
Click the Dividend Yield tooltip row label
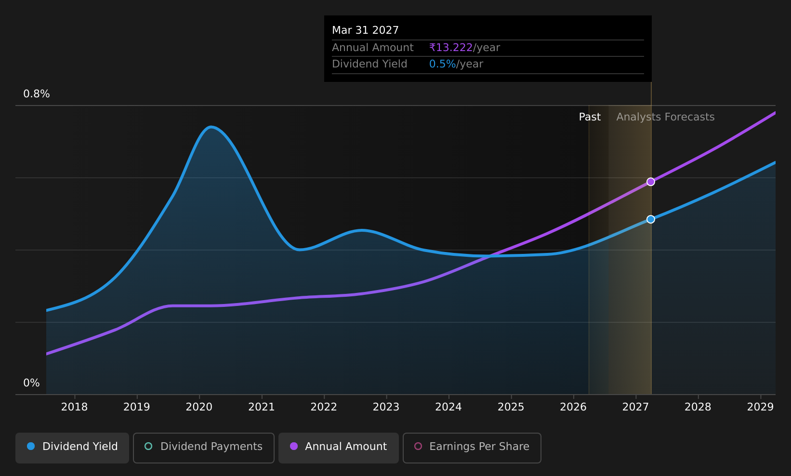click(369, 64)
